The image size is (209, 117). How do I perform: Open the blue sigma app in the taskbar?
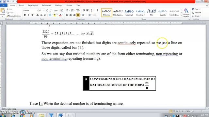[x=51, y=115]
